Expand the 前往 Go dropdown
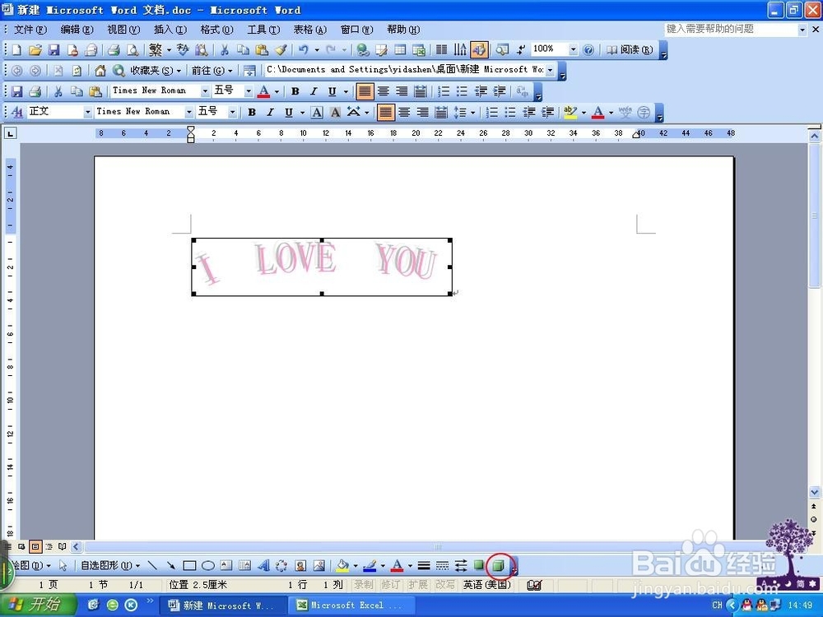 pos(230,70)
